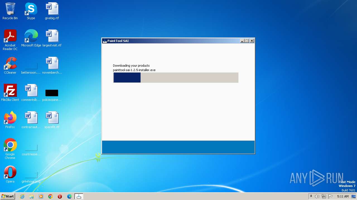This screenshot has width=357, height=200.
Task: Select the contractaut document icon
Action: click(x=31, y=120)
